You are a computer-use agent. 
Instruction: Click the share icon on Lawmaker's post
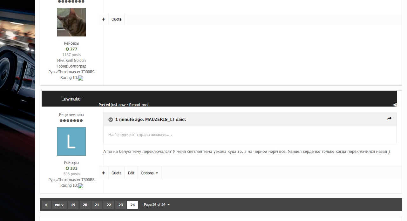click(x=395, y=105)
